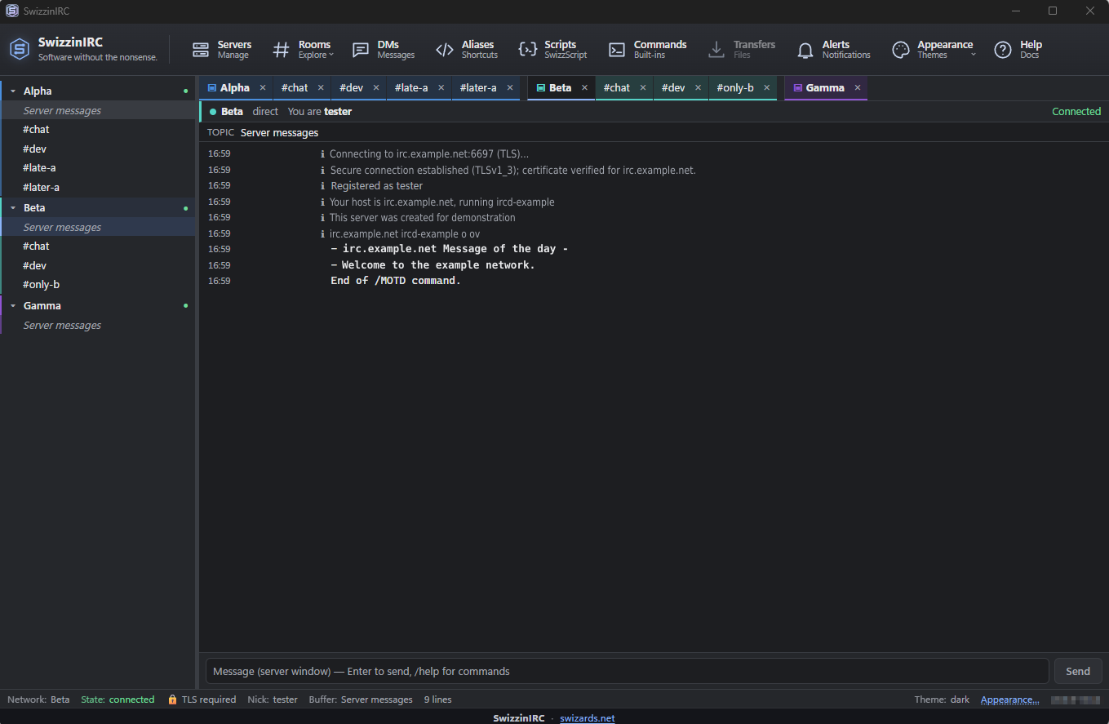
Task: Open Aliases shortcuts code icon
Action: click(445, 50)
